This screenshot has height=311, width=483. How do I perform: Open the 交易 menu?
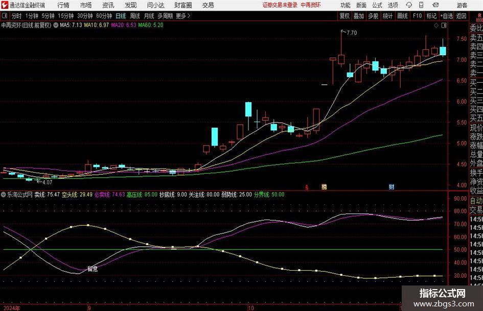point(208,5)
